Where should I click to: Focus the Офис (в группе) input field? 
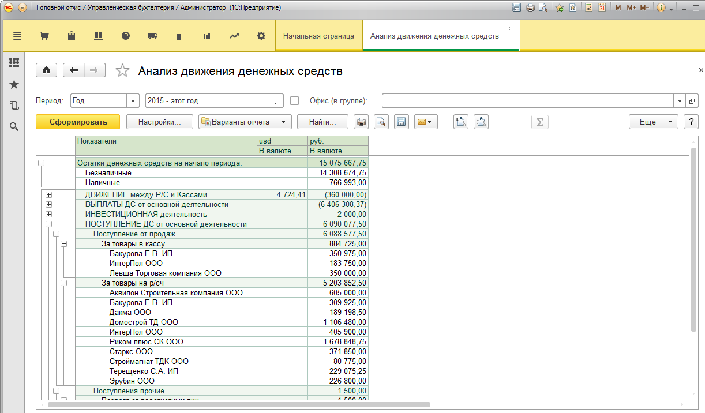528,100
